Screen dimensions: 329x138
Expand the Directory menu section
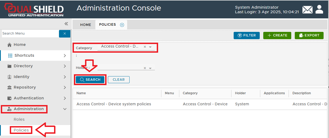pyautogui.click(x=65, y=66)
